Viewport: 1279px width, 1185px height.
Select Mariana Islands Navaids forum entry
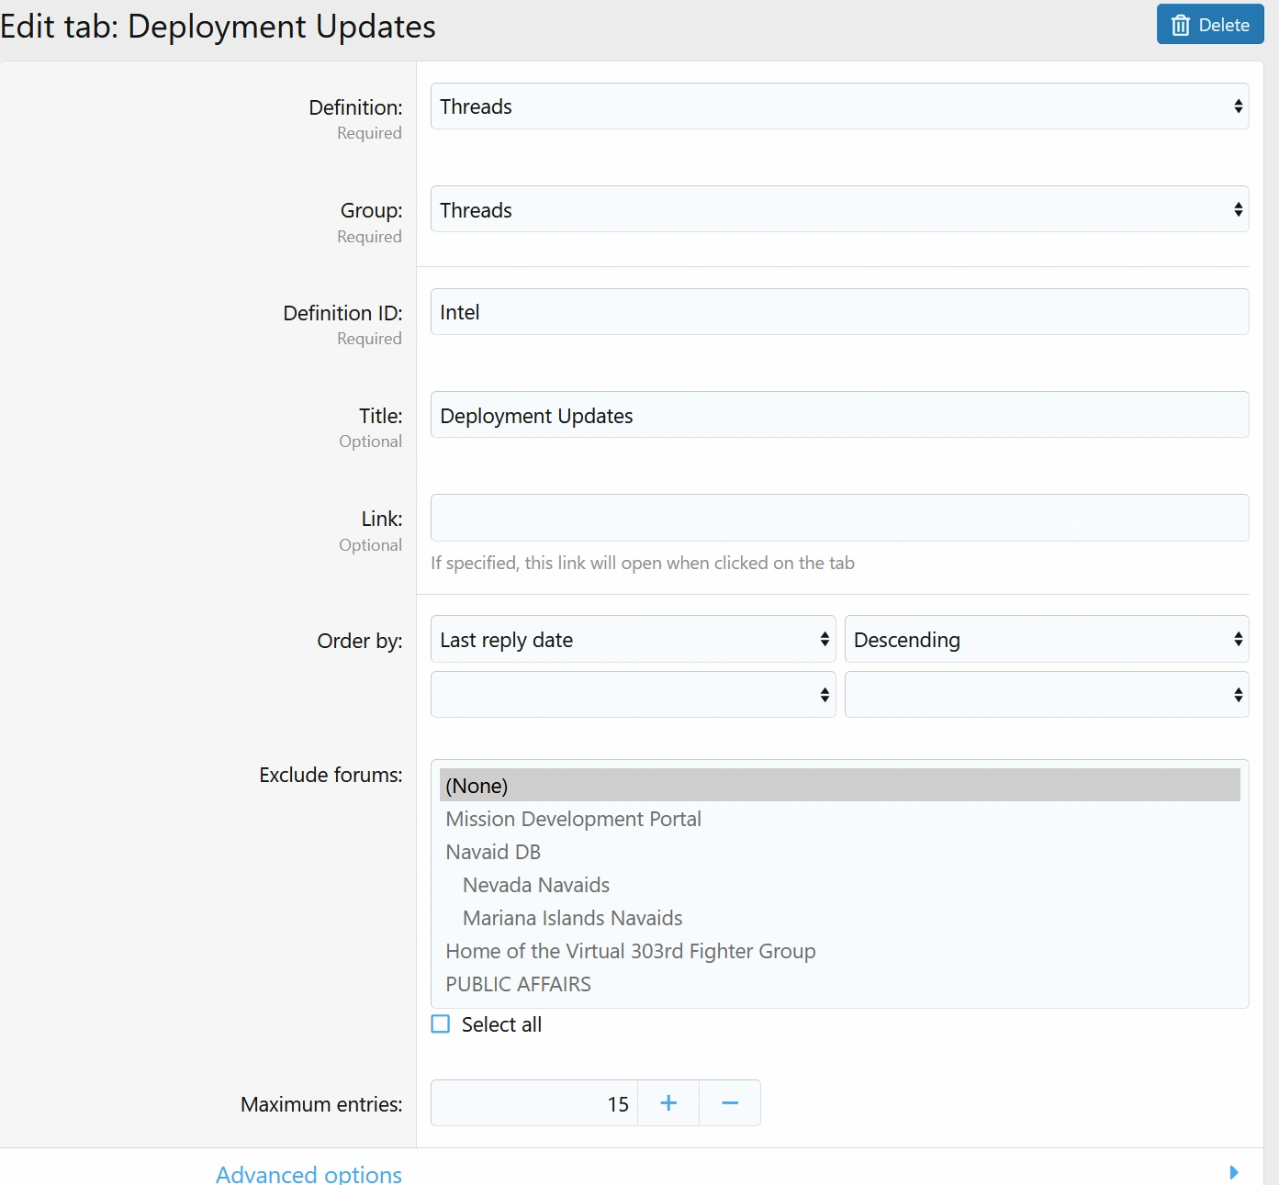pyautogui.click(x=572, y=918)
